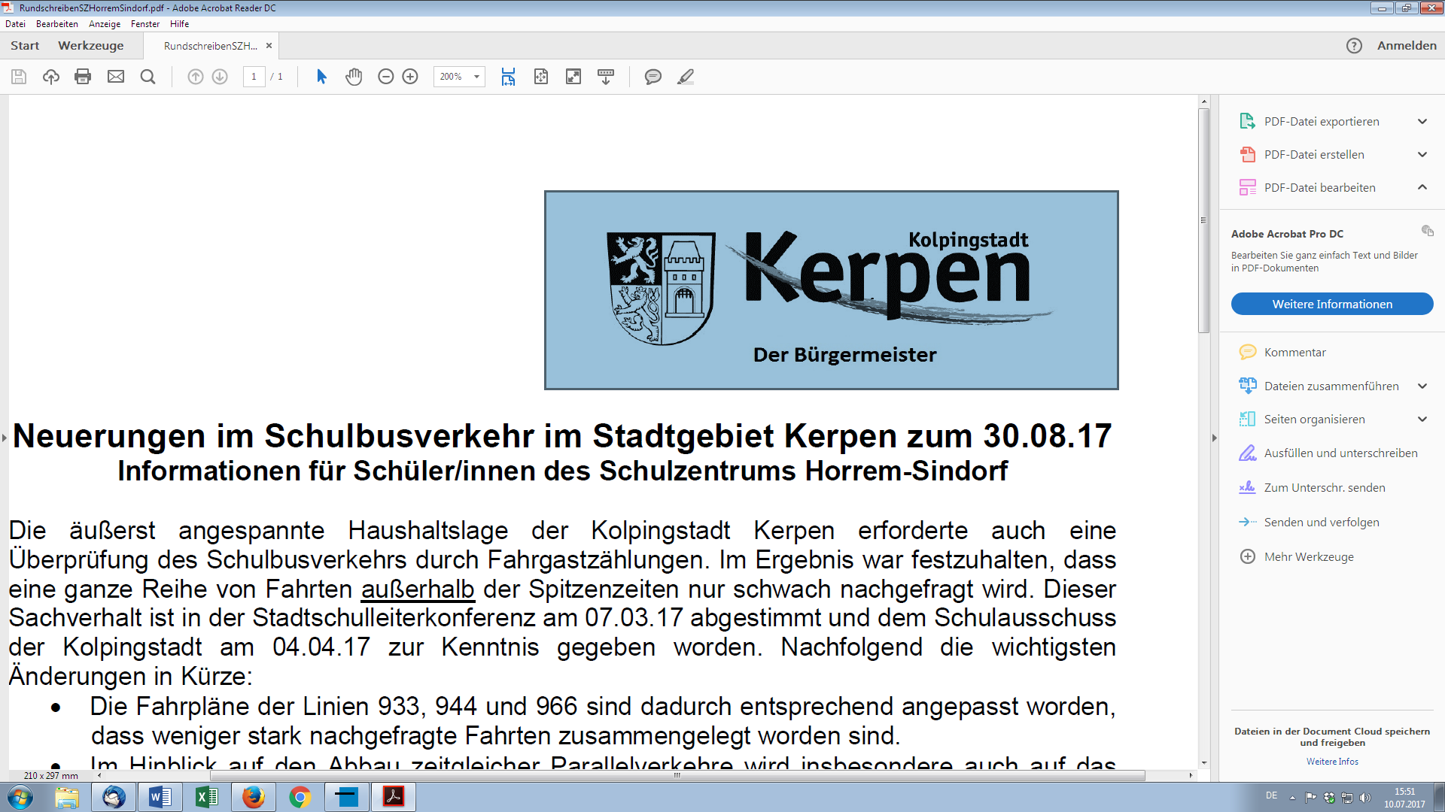Open Chrome from the taskbar

point(300,797)
